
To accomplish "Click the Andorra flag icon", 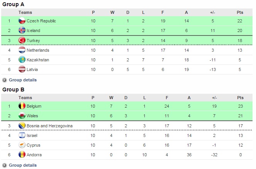I will pyautogui.click(x=22, y=155).
